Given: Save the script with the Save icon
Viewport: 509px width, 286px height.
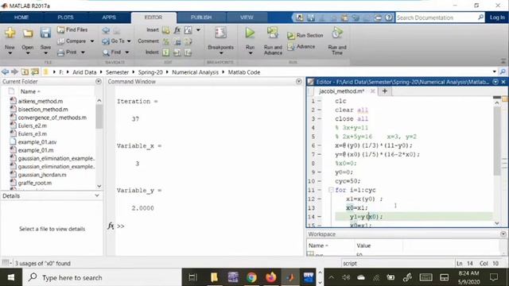Looking at the screenshot, I should [x=45, y=33].
